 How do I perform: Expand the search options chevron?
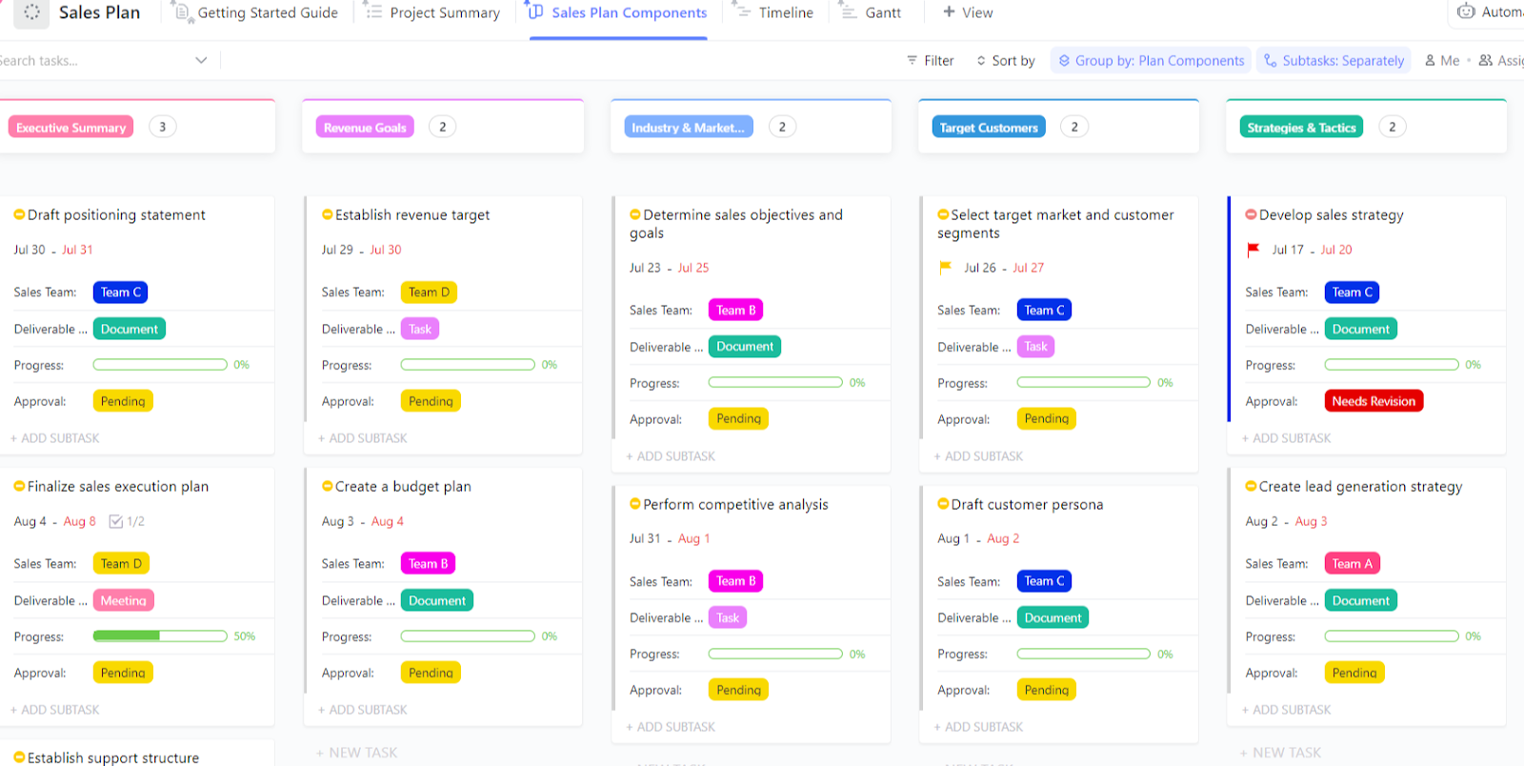201,60
